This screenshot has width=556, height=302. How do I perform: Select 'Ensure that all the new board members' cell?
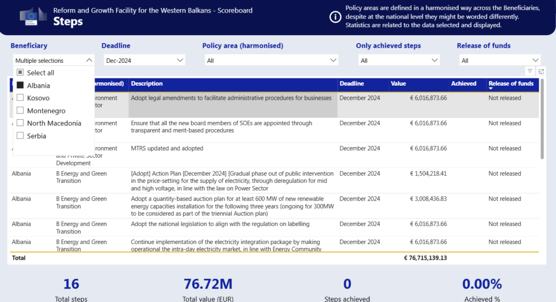(x=233, y=130)
